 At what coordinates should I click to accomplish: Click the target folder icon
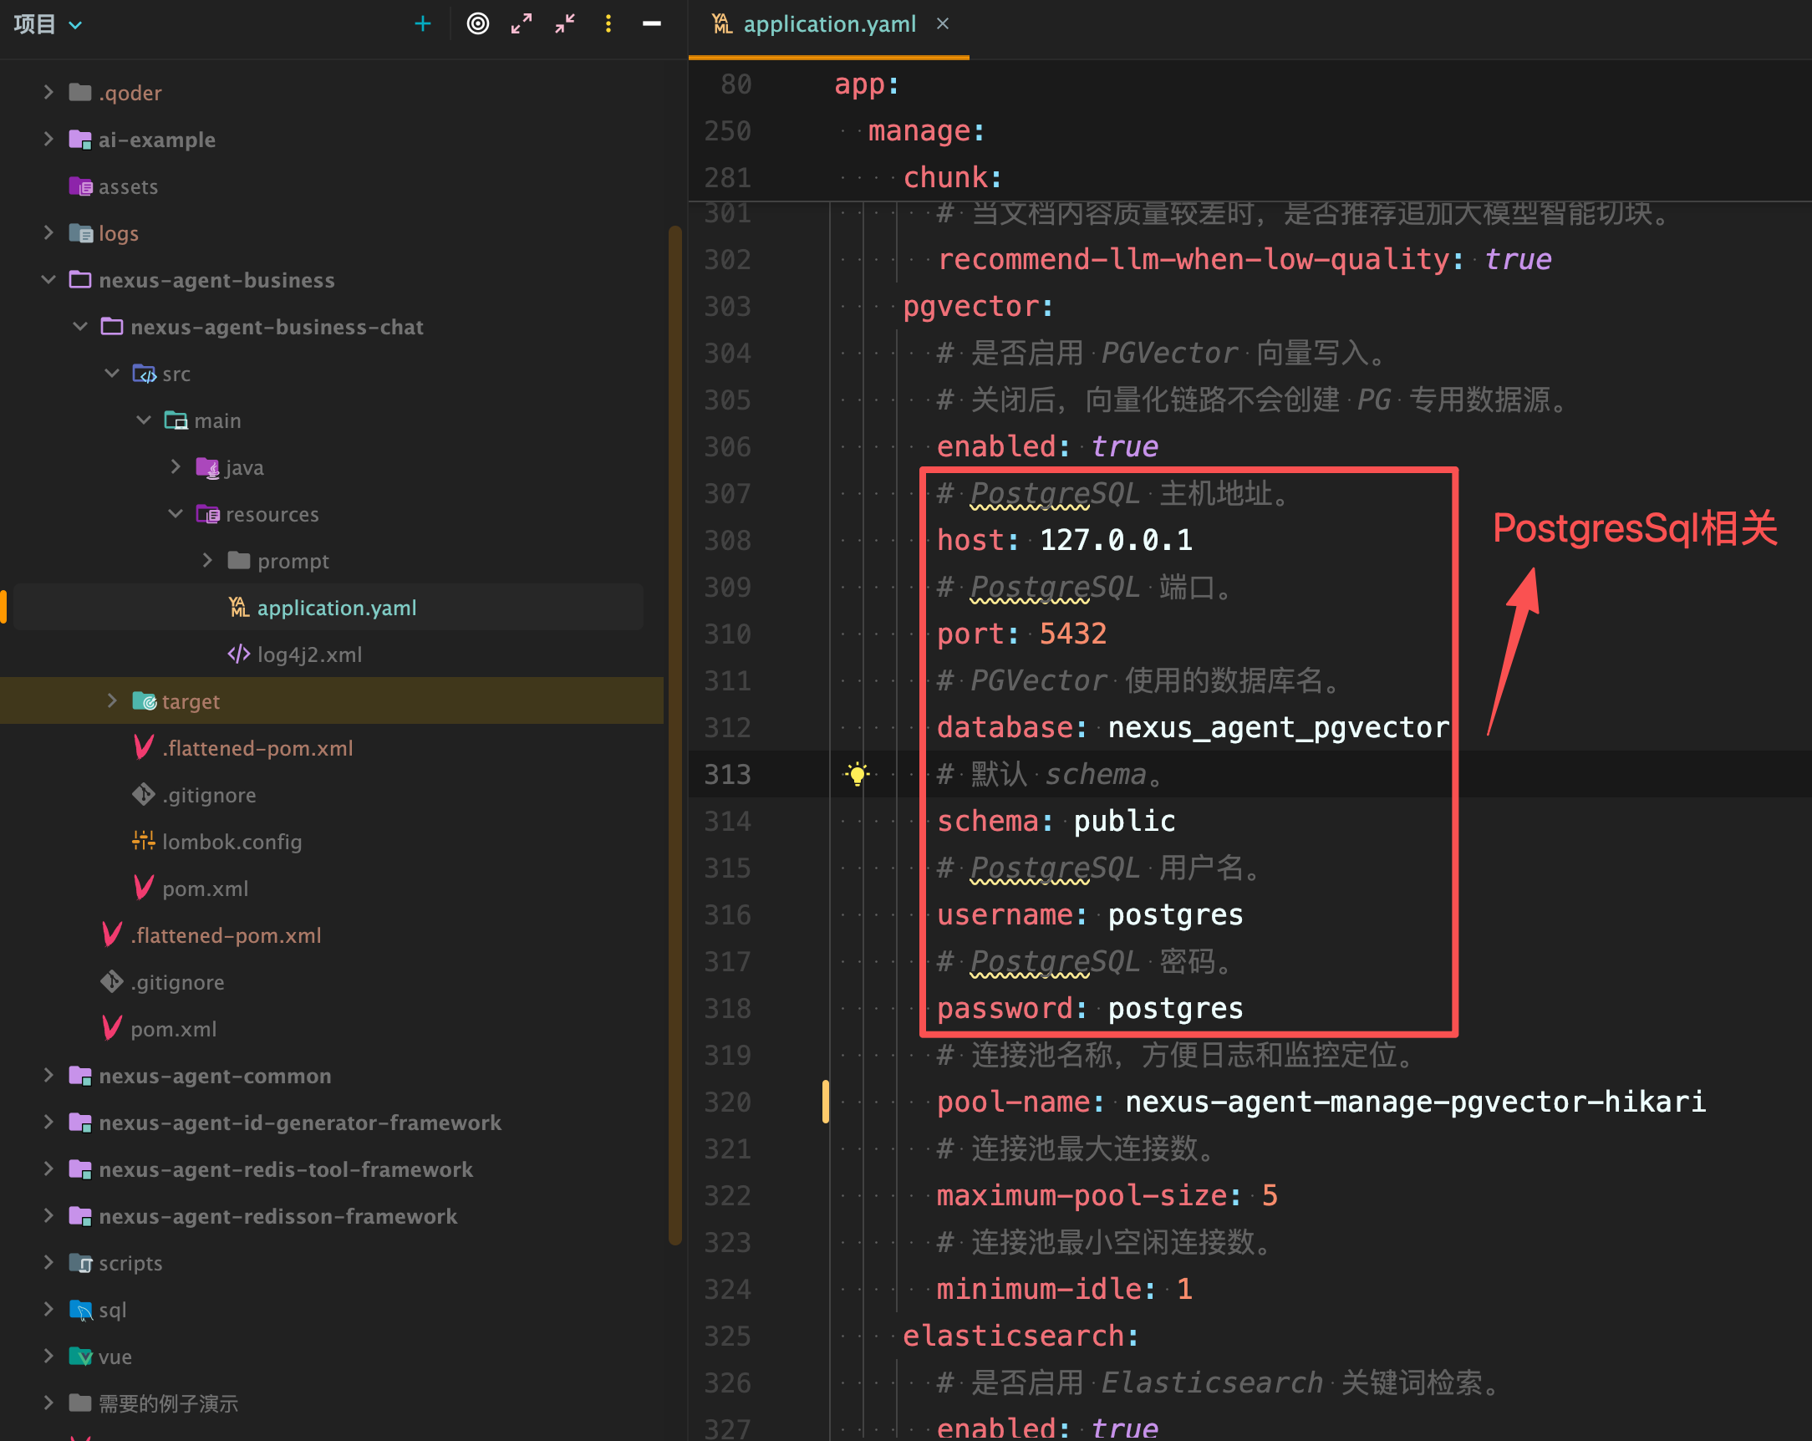(144, 700)
